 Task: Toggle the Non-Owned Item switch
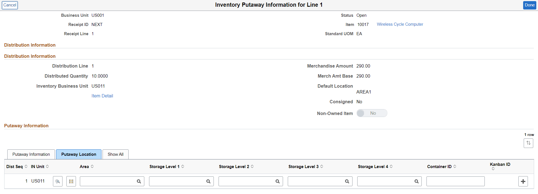[372, 113]
